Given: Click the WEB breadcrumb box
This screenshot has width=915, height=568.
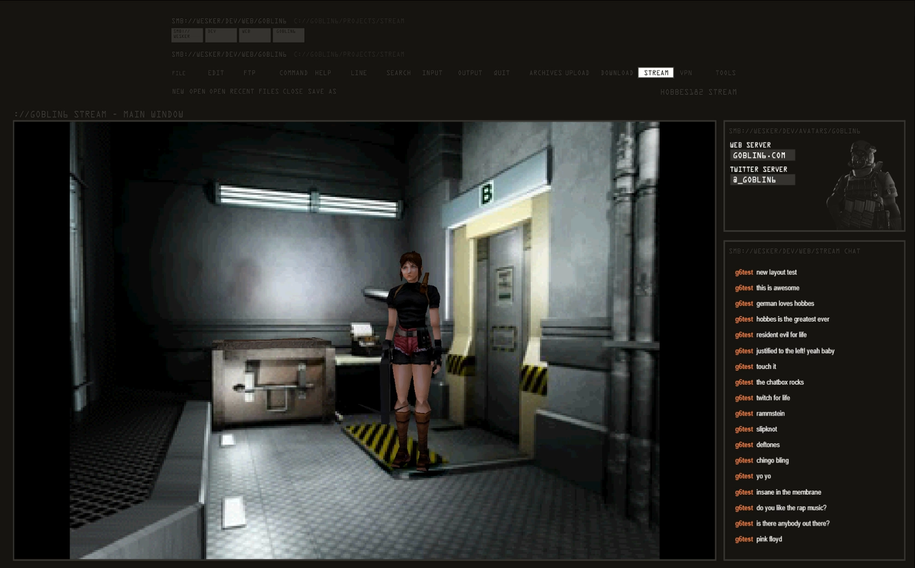Looking at the screenshot, I should coord(255,35).
